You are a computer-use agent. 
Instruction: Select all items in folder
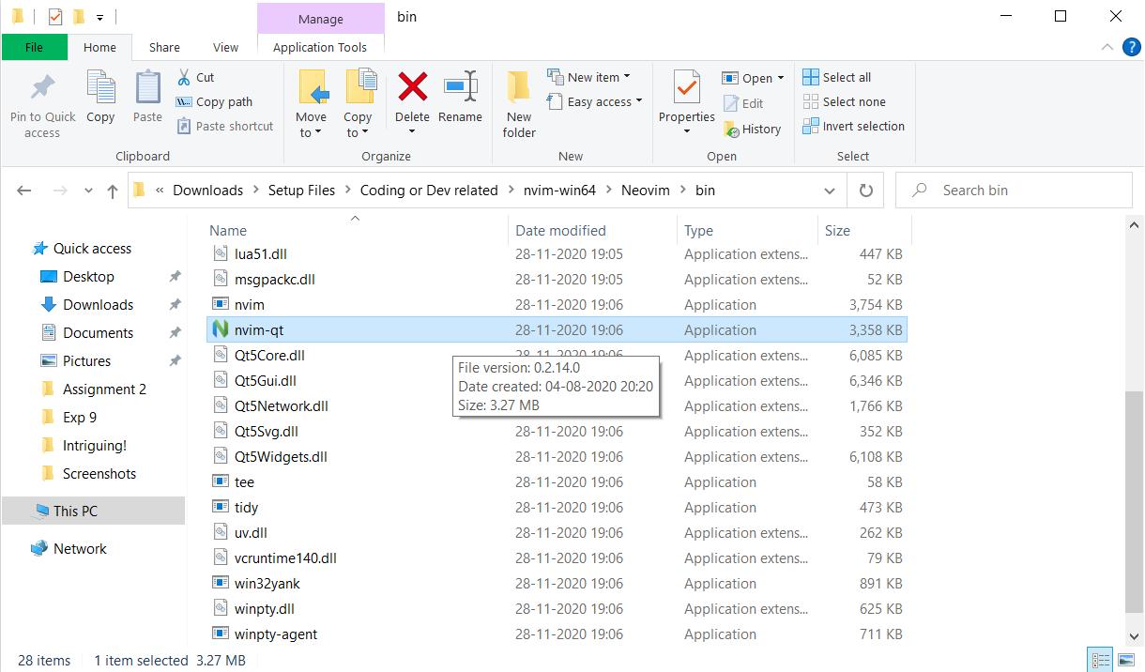click(x=837, y=77)
